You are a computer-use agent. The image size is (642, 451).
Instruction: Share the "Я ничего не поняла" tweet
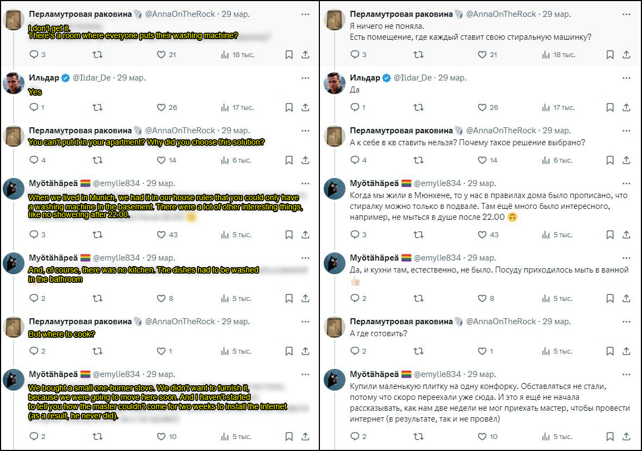pos(626,55)
